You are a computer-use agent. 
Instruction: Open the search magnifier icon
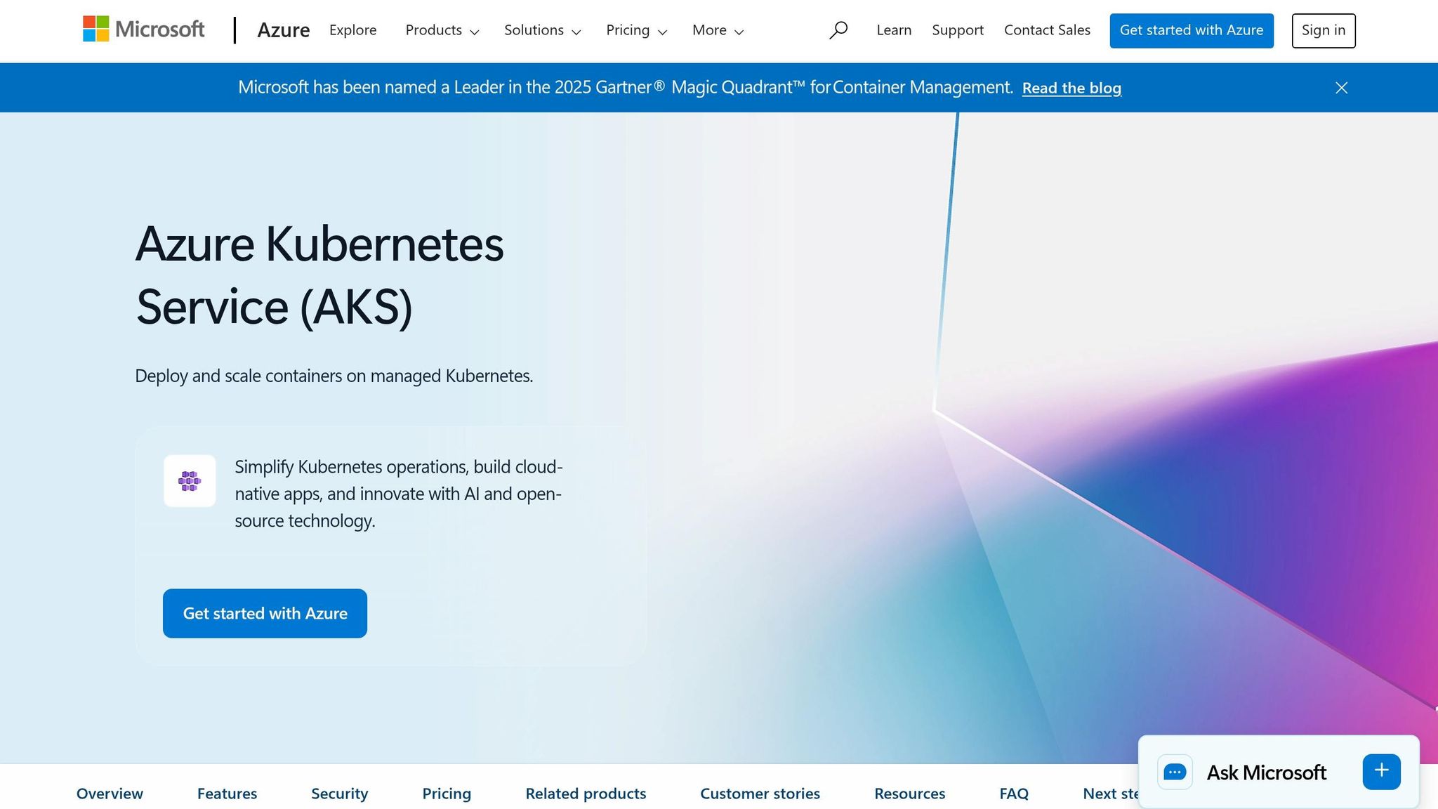point(838,30)
